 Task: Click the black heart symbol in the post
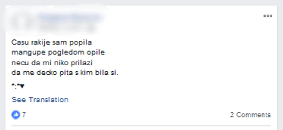point(22,86)
